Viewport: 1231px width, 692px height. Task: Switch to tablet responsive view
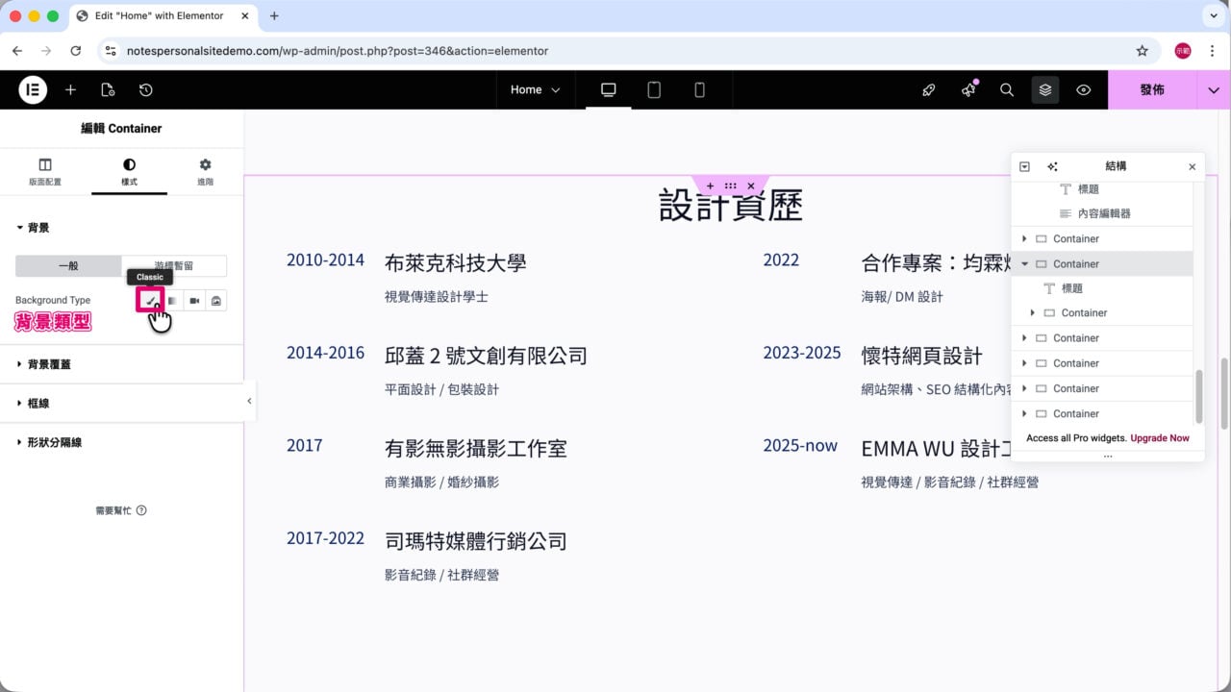[x=654, y=89]
